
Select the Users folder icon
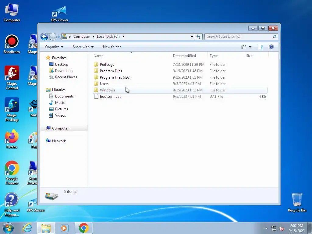click(x=96, y=83)
